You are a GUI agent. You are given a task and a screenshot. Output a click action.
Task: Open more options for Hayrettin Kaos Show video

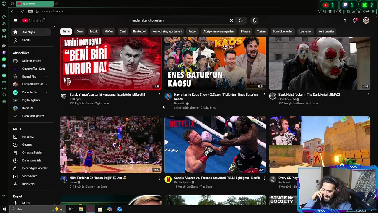click(264, 95)
